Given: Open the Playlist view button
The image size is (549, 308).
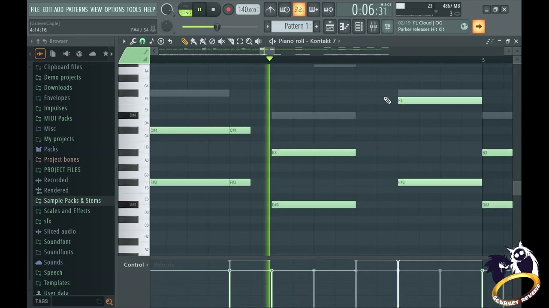Looking at the screenshot, I should (330, 27).
